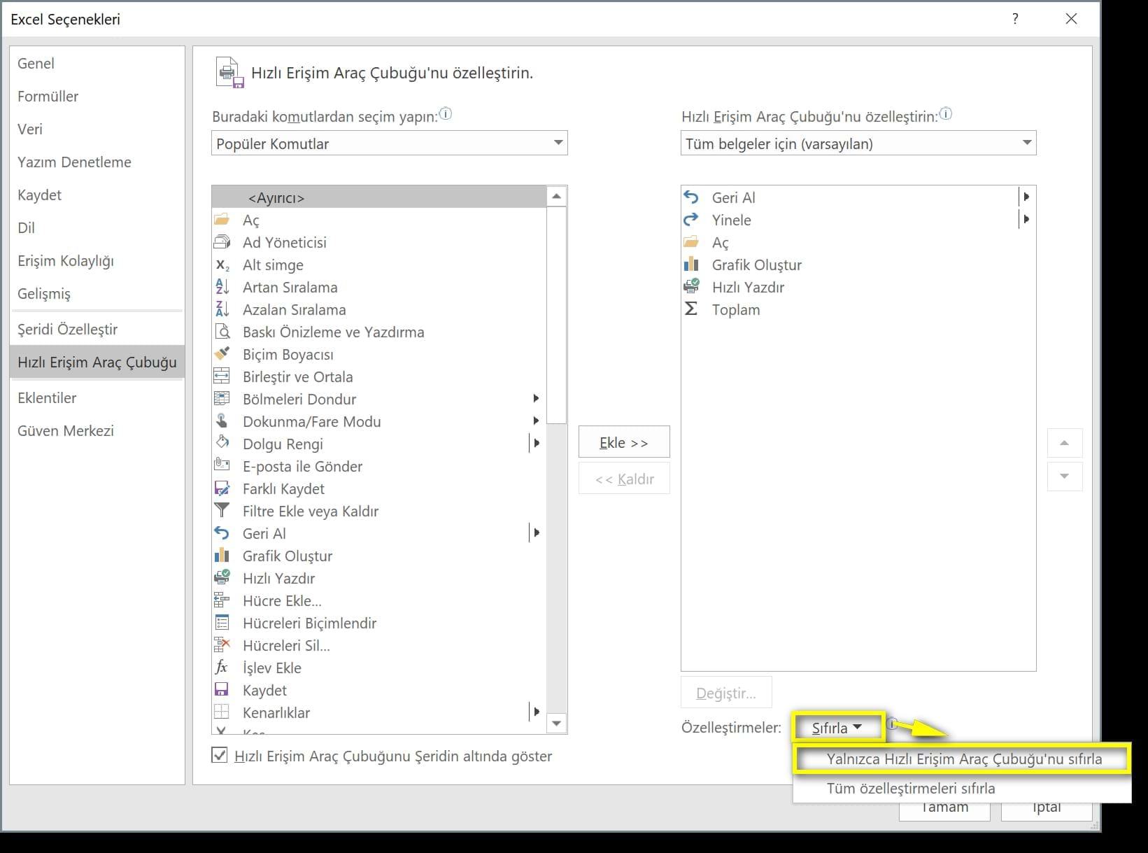Image resolution: width=1148 pixels, height=853 pixels.
Task: Click scroll down arrow of command list
Action: point(556,724)
